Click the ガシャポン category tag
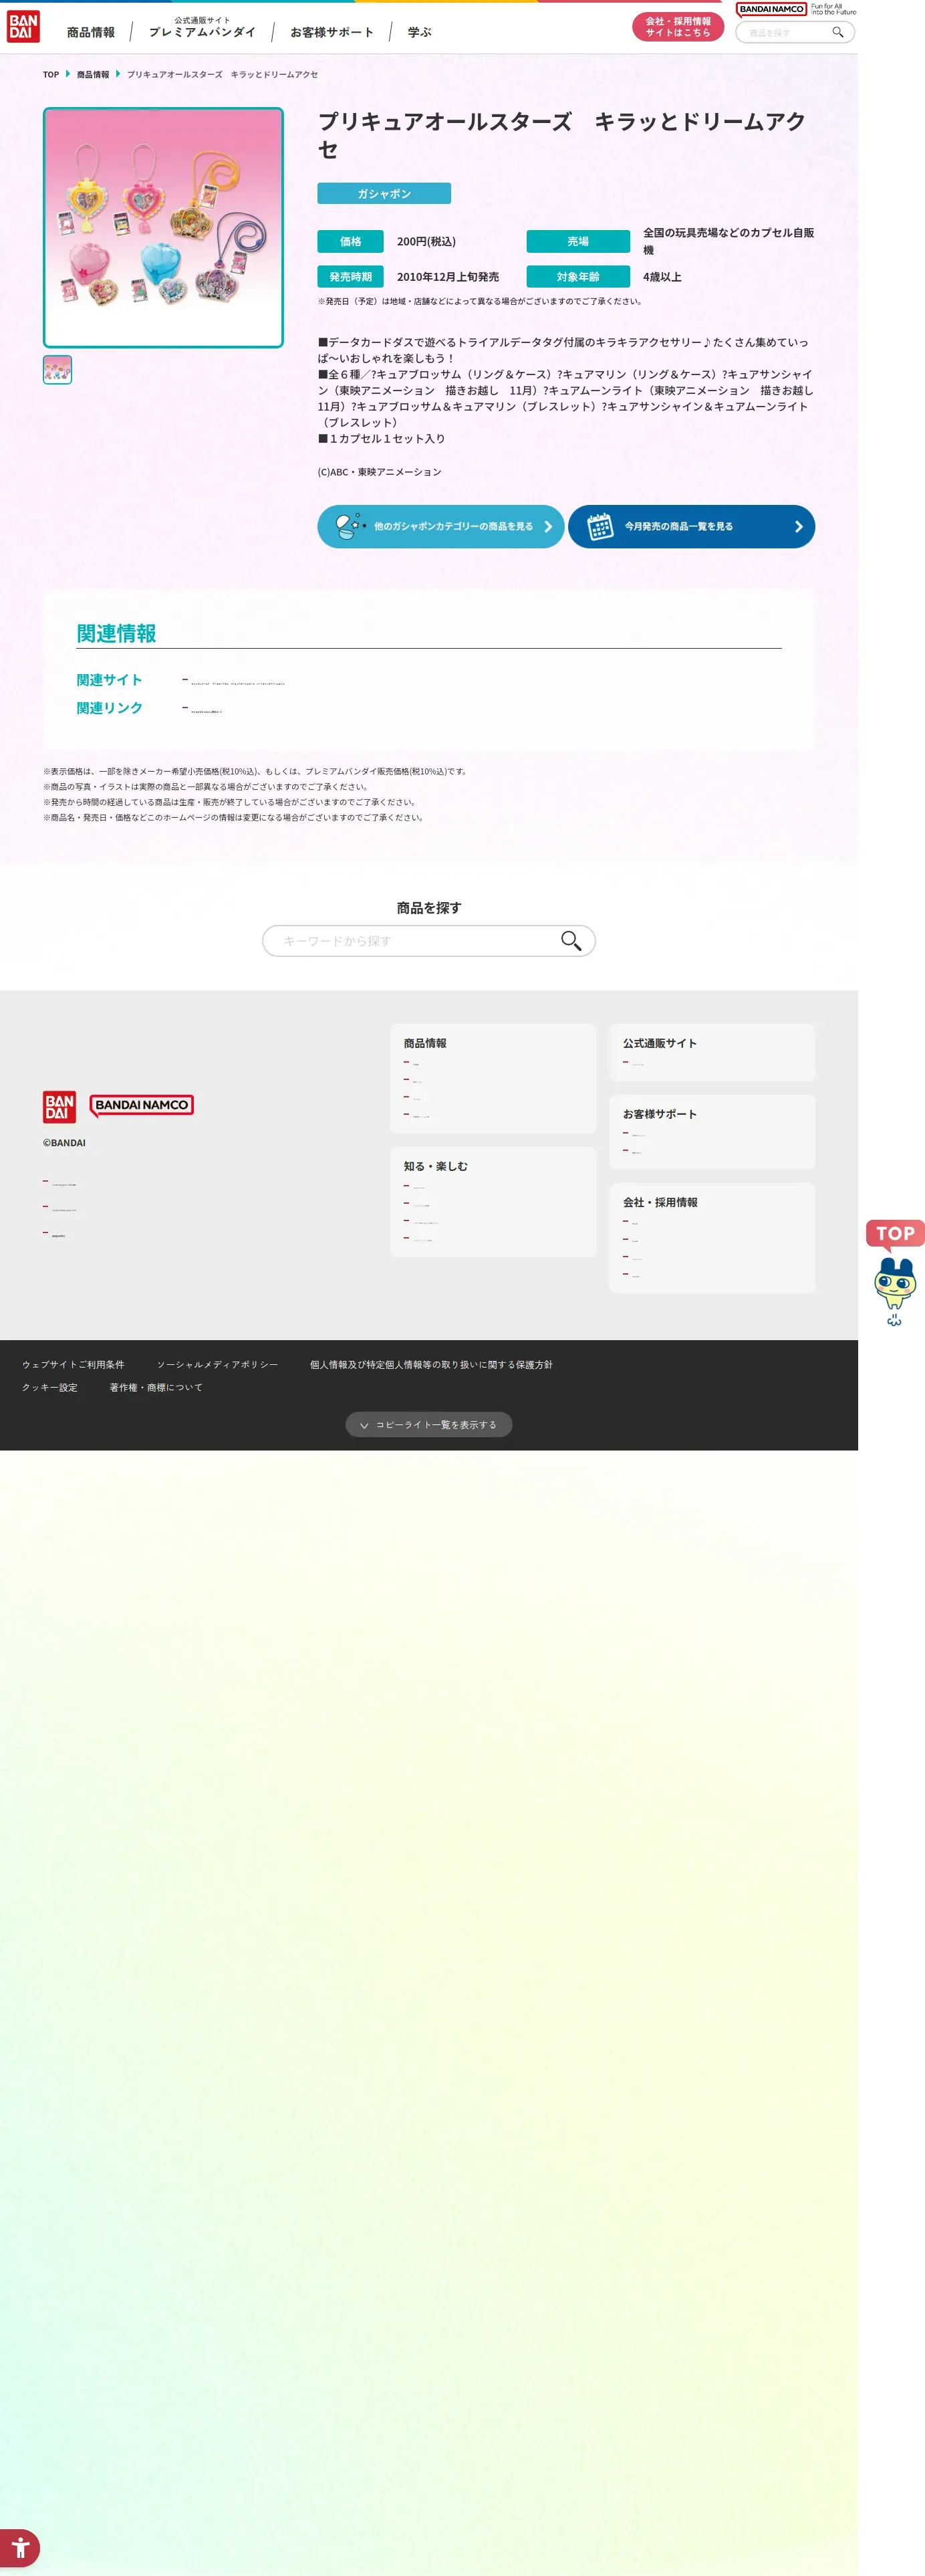This screenshot has width=925, height=2576. point(384,193)
